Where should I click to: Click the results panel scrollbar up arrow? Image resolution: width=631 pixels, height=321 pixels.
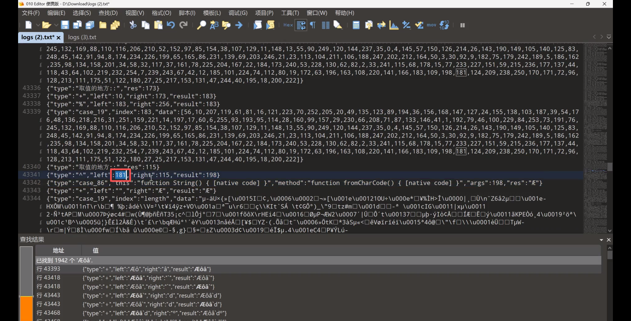(x=610, y=248)
